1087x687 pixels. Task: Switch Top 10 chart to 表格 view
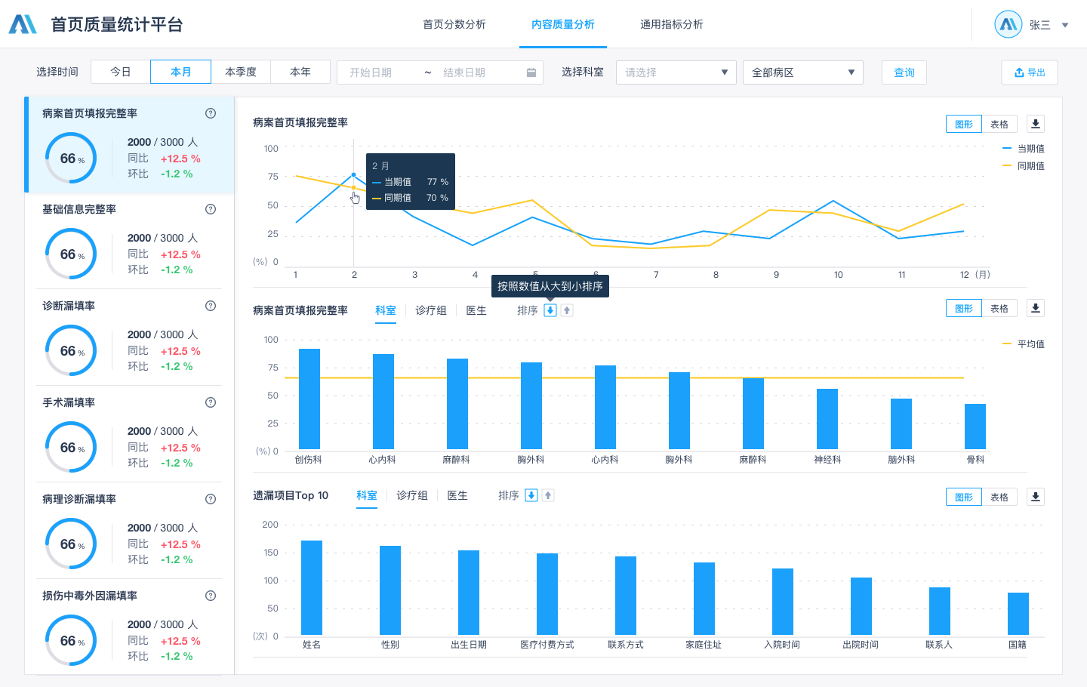(x=999, y=497)
